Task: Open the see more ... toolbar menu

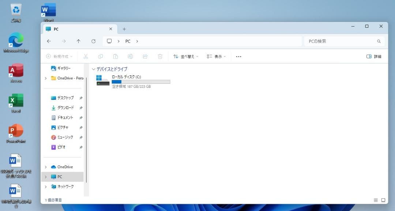Action: (238, 56)
